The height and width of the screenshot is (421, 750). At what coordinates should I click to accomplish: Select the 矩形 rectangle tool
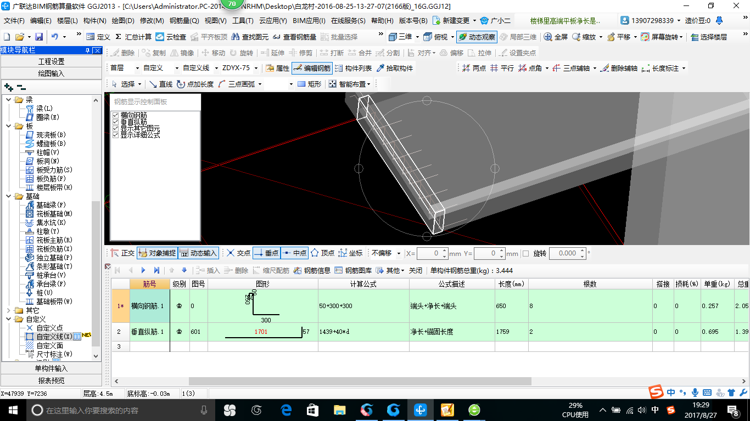(309, 84)
